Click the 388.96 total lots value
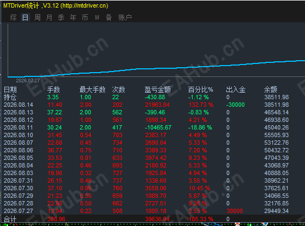The image size is (305, 226). [x=56, y=219]
